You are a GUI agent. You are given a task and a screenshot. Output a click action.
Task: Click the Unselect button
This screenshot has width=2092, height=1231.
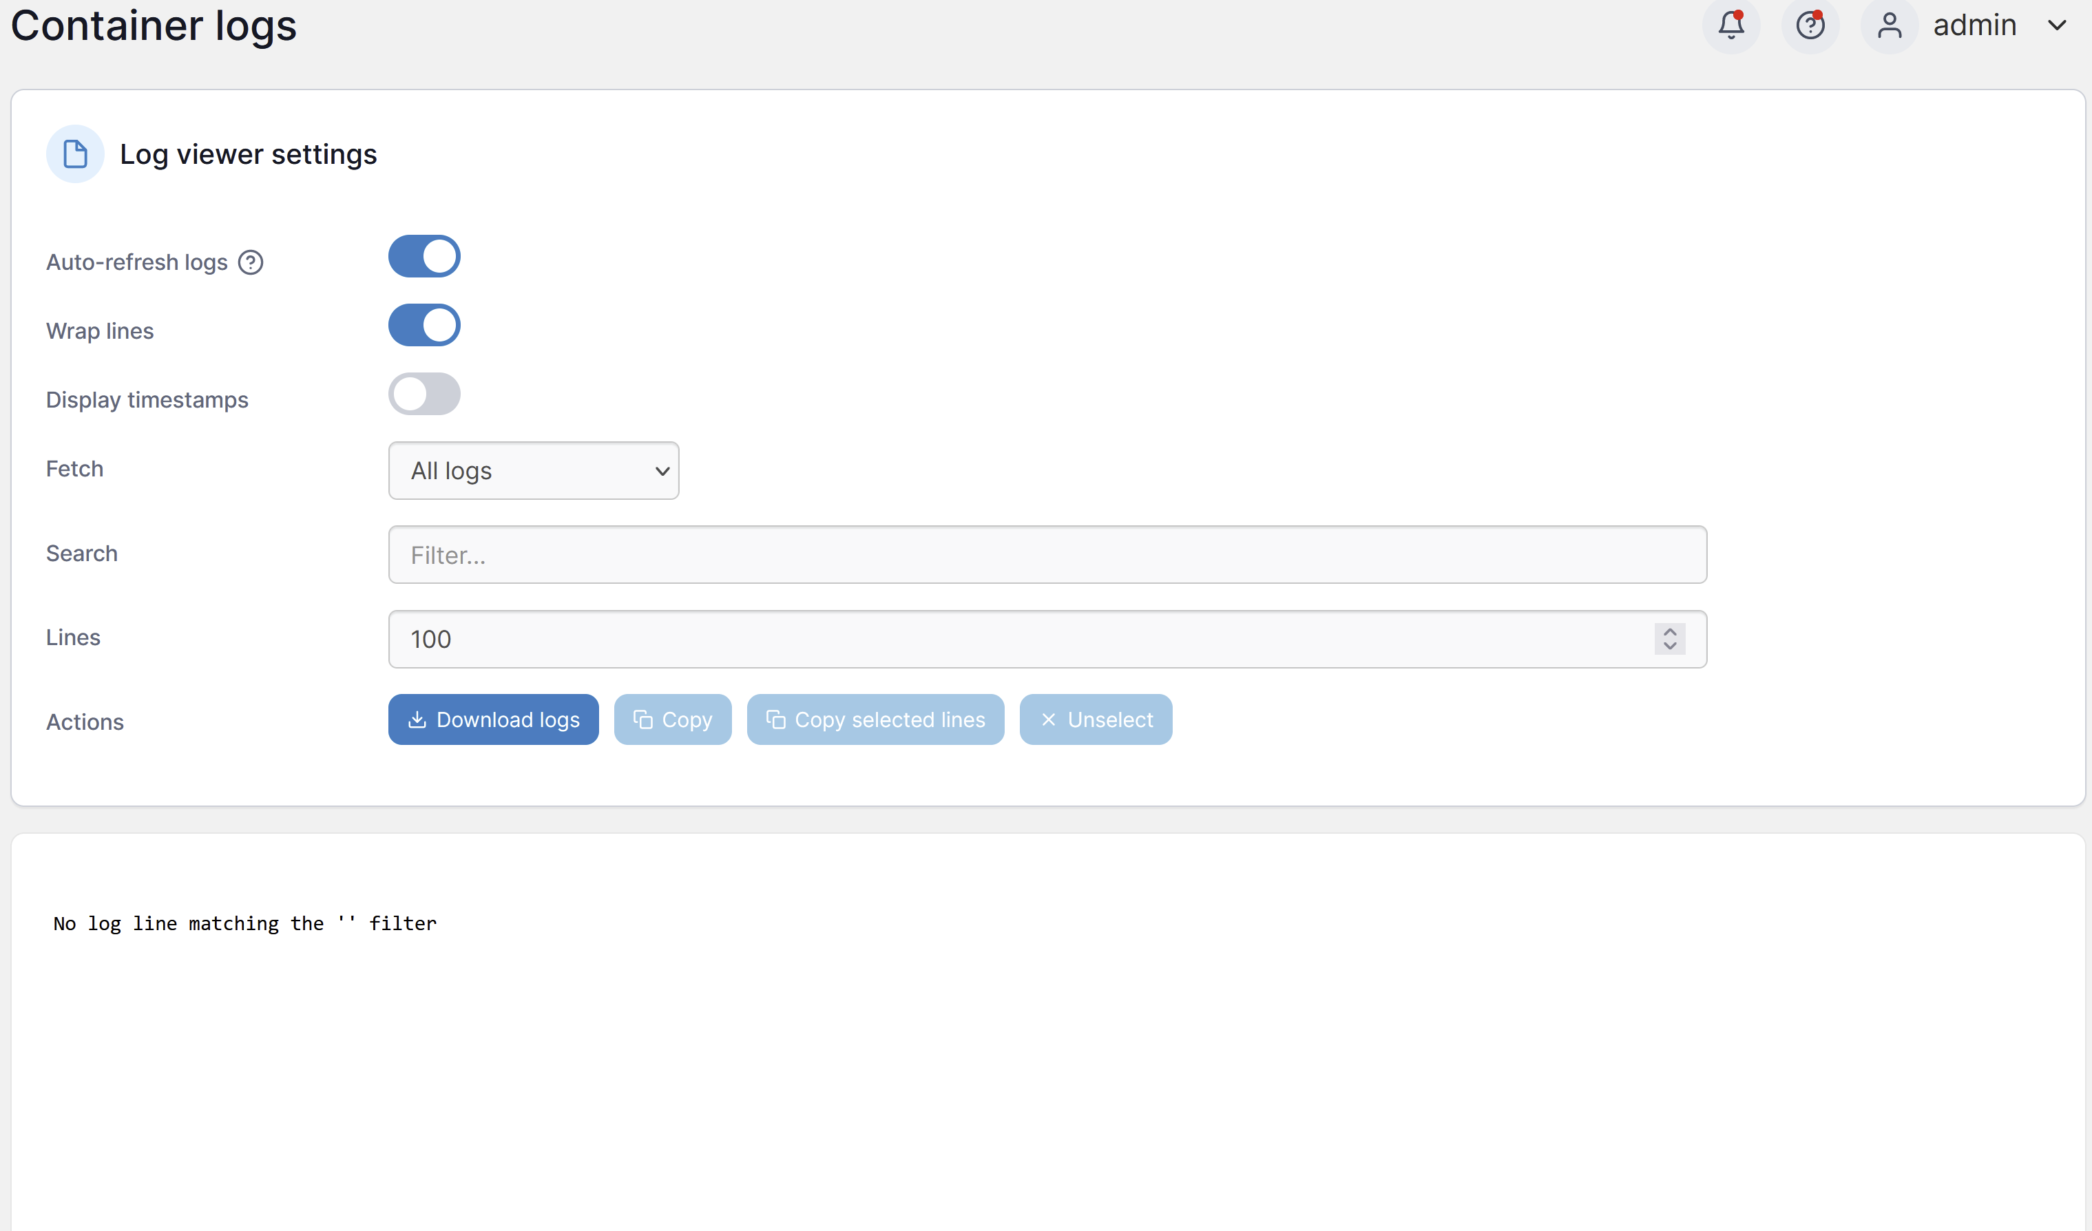coord(1096,719)
